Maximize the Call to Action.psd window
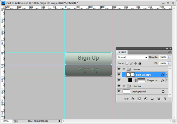 (168, 3)
